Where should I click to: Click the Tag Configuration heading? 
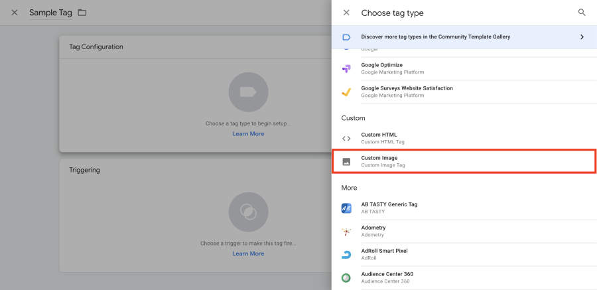point(96,47)
